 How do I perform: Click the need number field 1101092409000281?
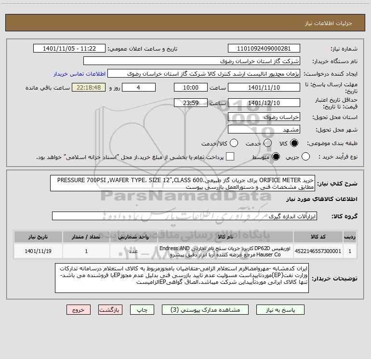click(264, 49)
